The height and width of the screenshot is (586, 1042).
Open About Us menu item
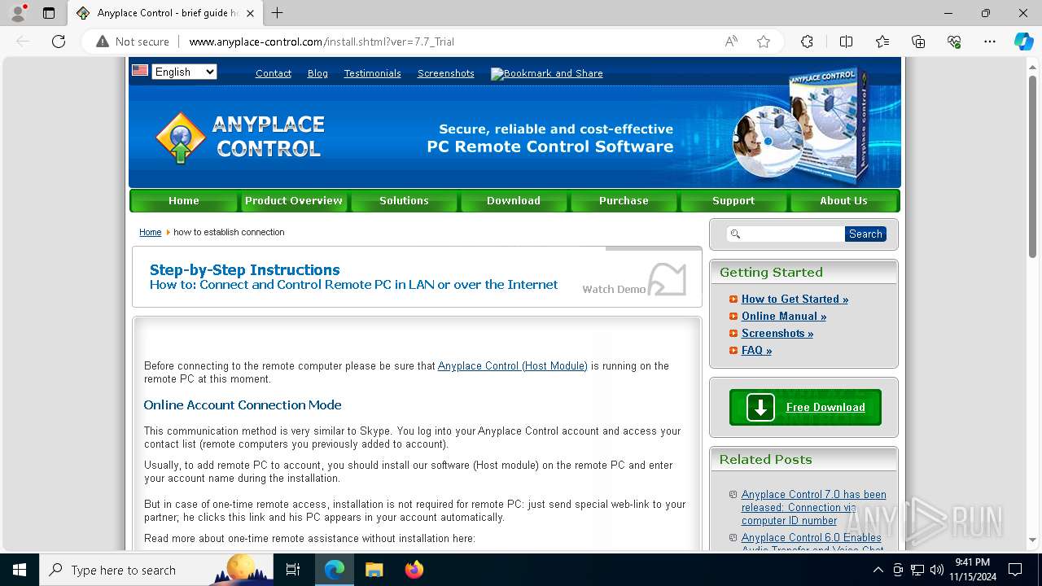tap(843, 200)
